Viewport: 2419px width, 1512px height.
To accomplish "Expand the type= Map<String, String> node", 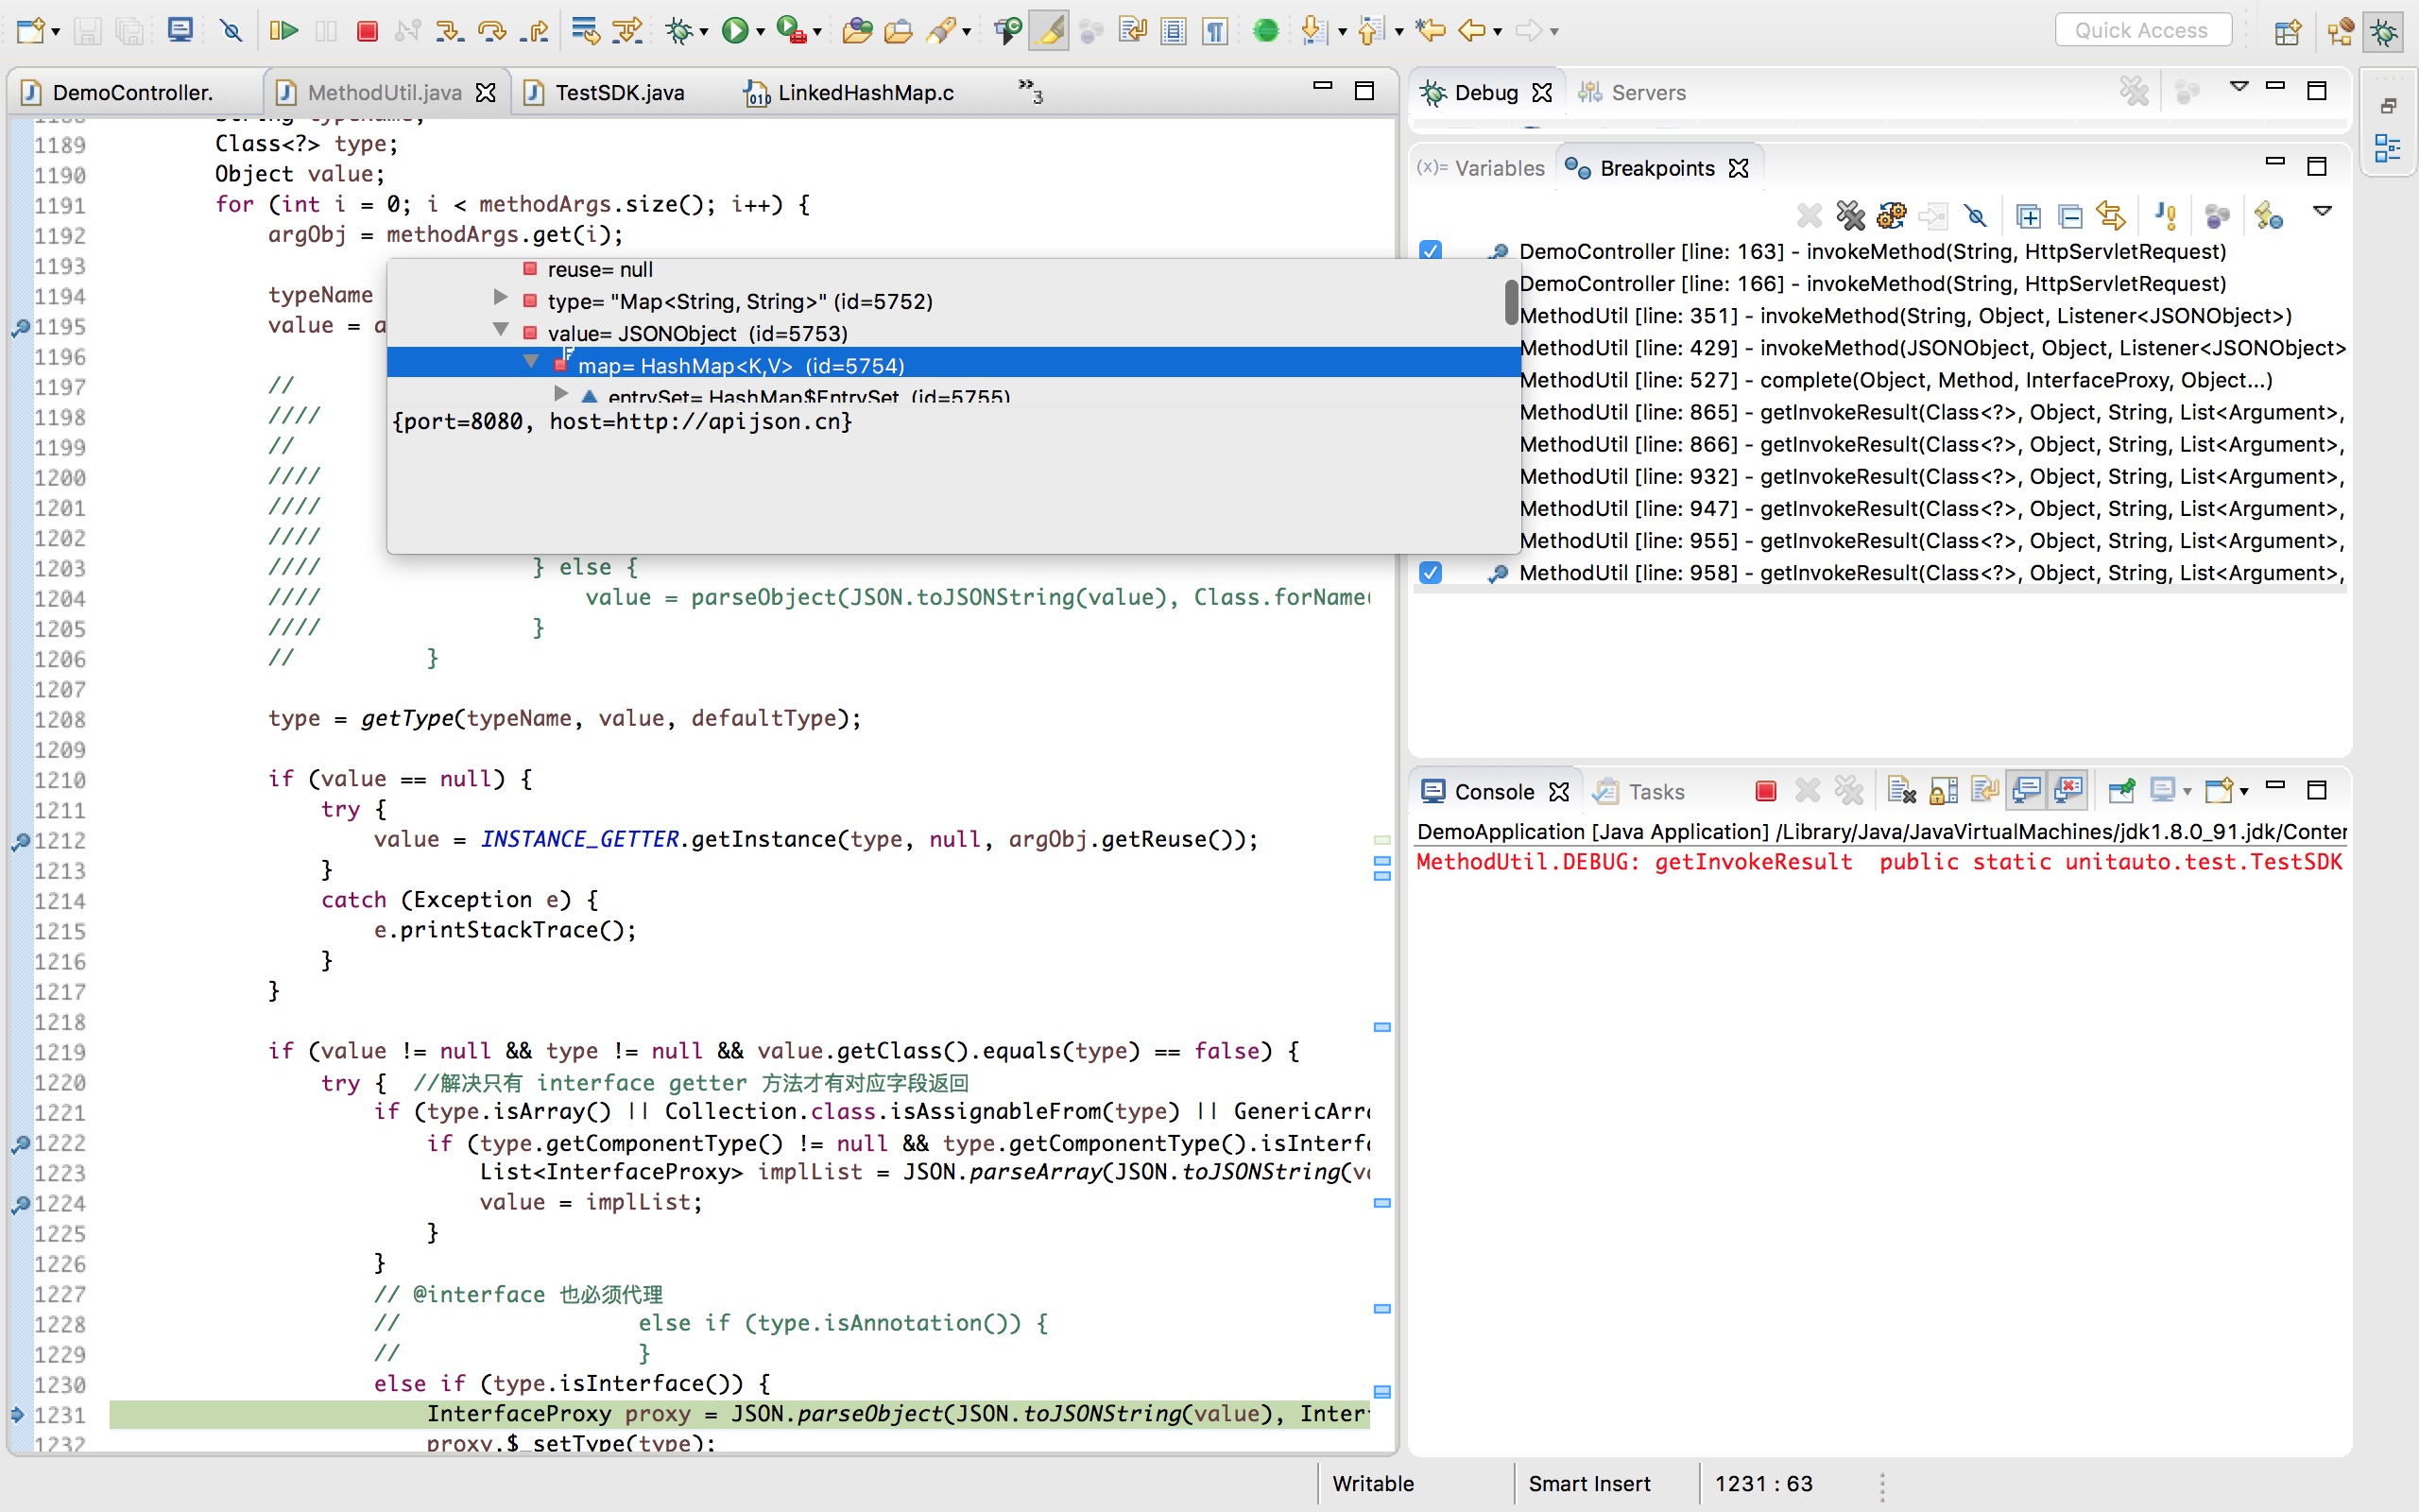I will tap(501, 298).
